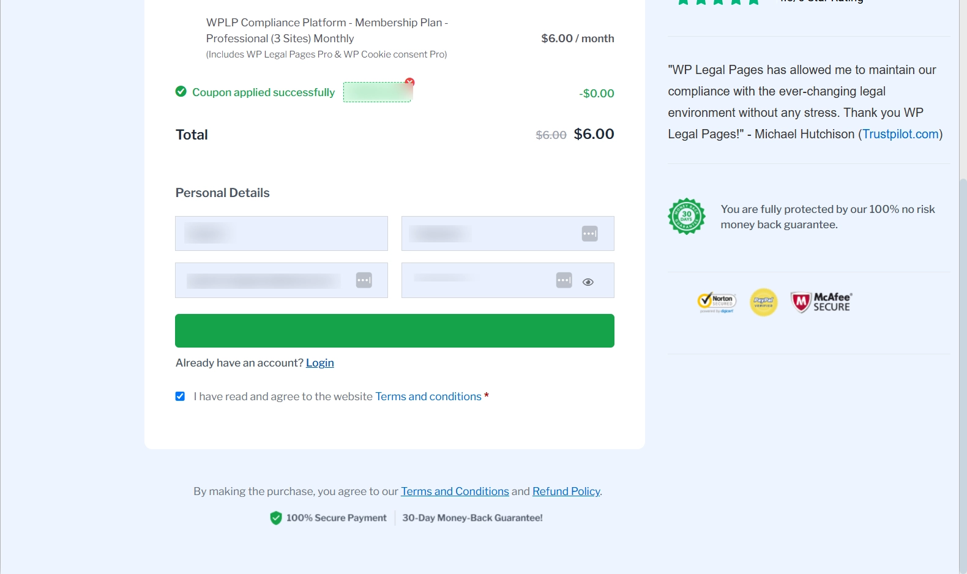
Task: Click the autofill icon in last name field
Action: click(x=589, y=234)
